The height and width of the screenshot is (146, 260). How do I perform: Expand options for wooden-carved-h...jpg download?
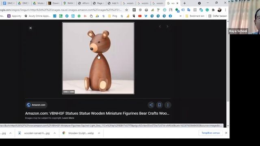54,133
